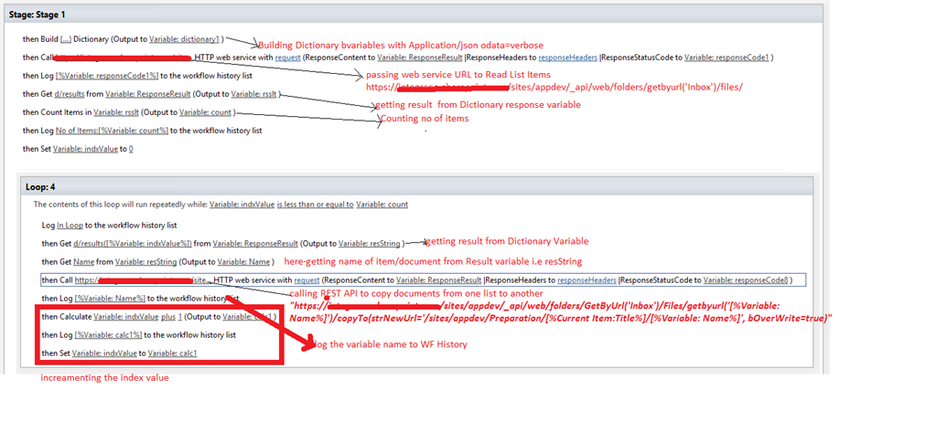Edit the In Loop log message
This screenshot has width=936, height=431.
tap(70, 226)
